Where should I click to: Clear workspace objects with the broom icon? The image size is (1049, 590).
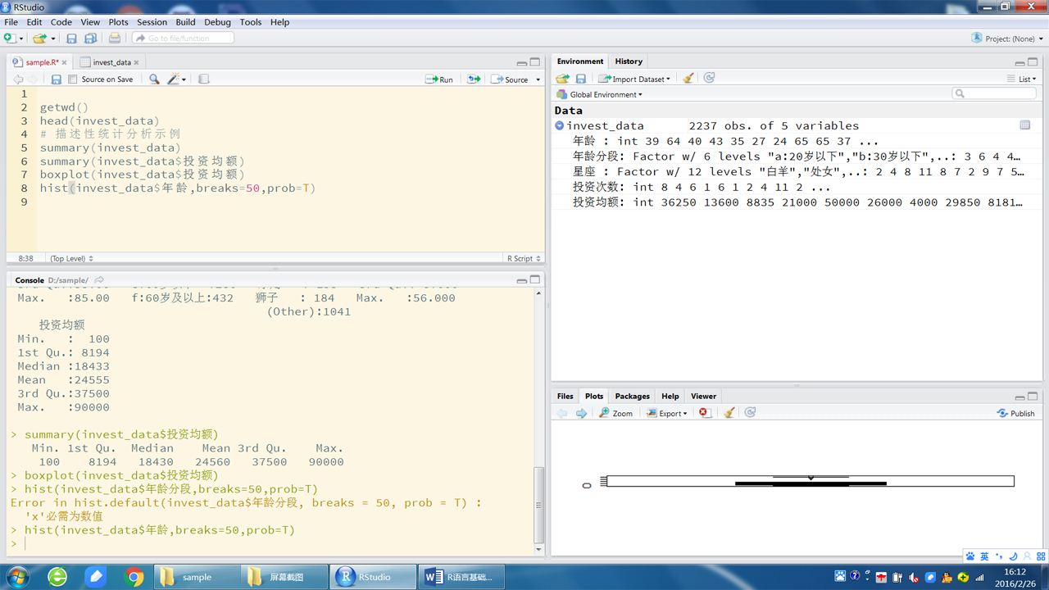tap(688, 79)
